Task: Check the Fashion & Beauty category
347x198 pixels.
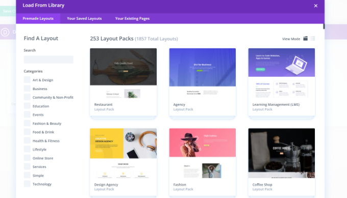Action: tap(27, 123)
